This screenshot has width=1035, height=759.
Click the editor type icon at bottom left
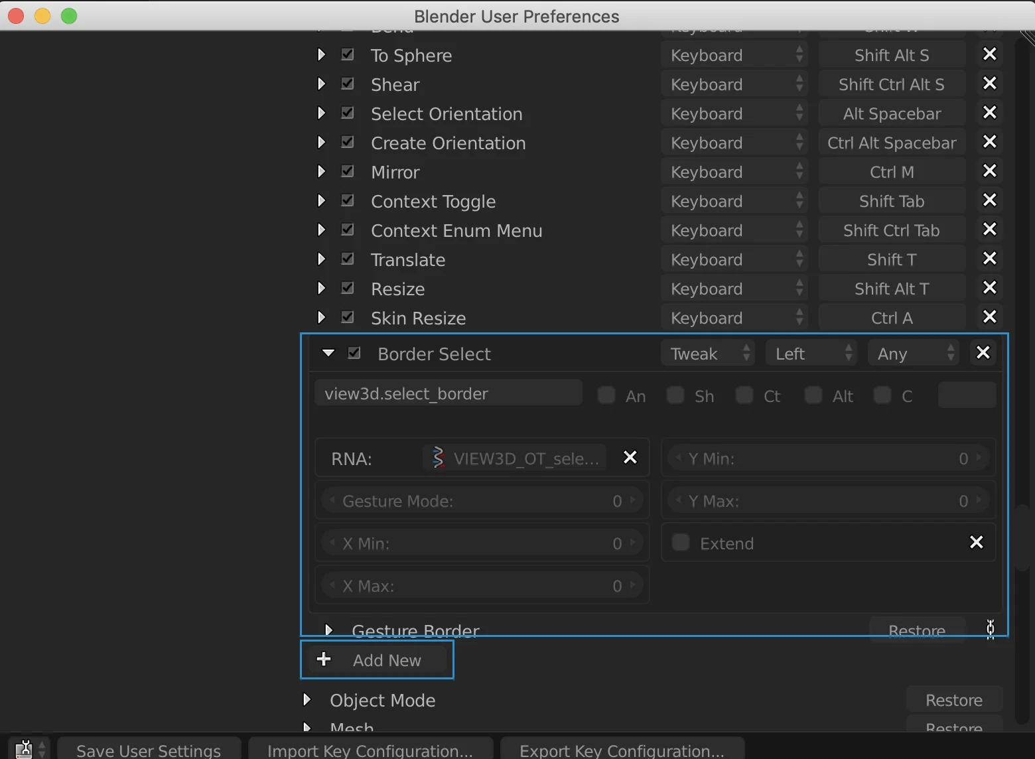click(x=25, y=748)
